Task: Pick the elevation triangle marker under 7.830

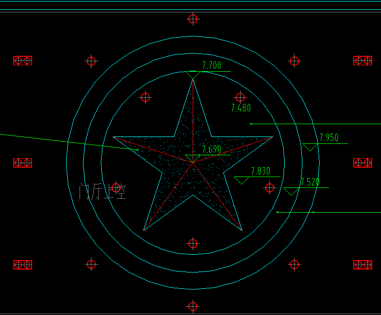Action: (242, 180)
